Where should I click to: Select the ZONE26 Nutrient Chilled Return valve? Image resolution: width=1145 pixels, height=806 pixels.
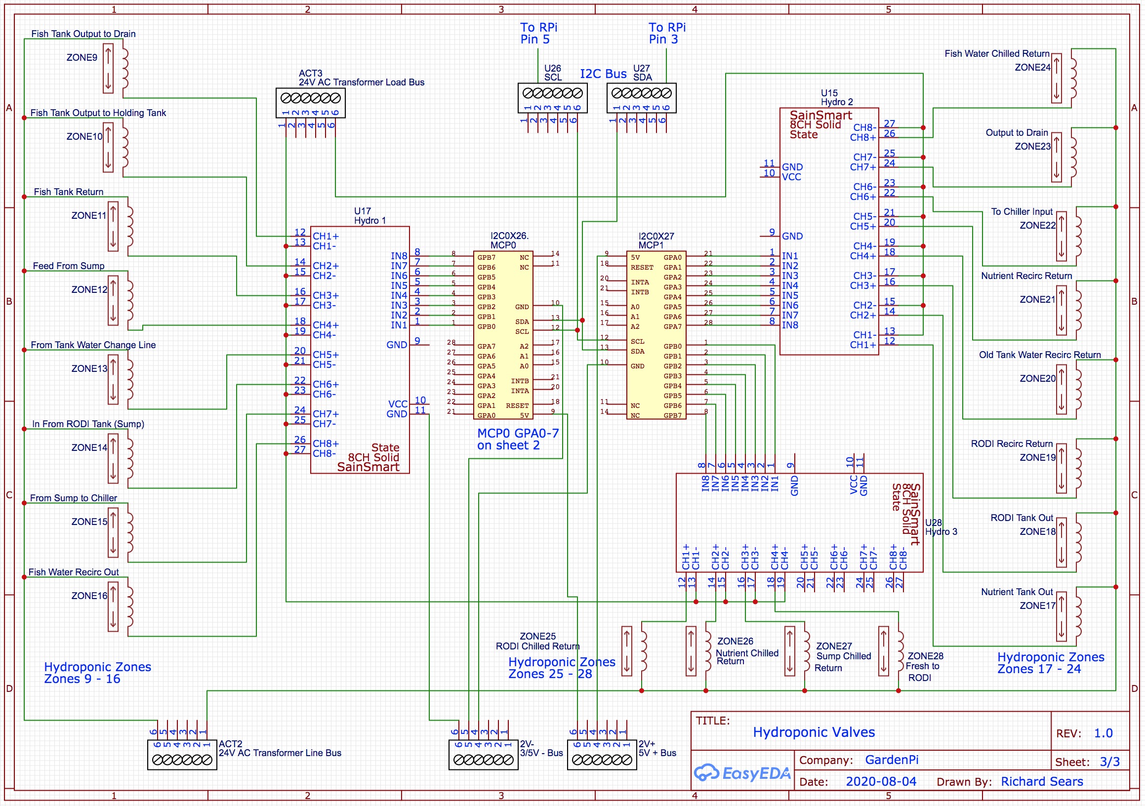(x=698, y=651)
